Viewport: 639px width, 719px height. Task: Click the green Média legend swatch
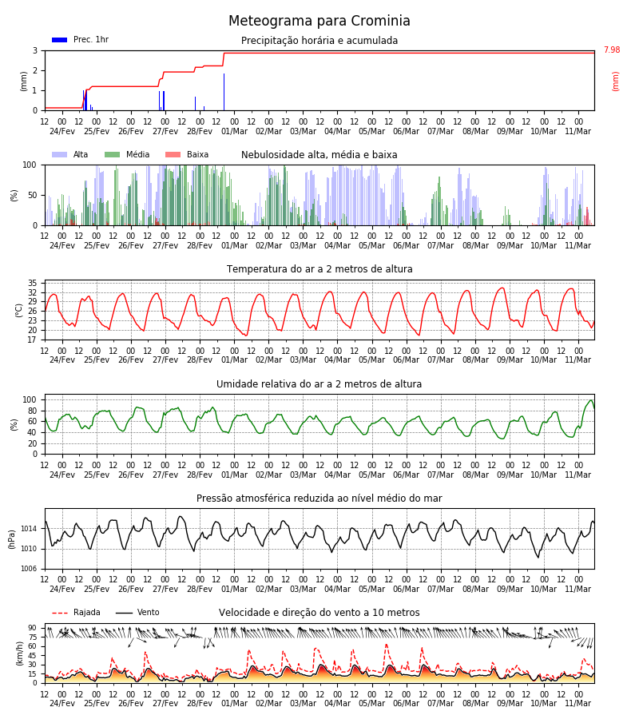[113, 154]
